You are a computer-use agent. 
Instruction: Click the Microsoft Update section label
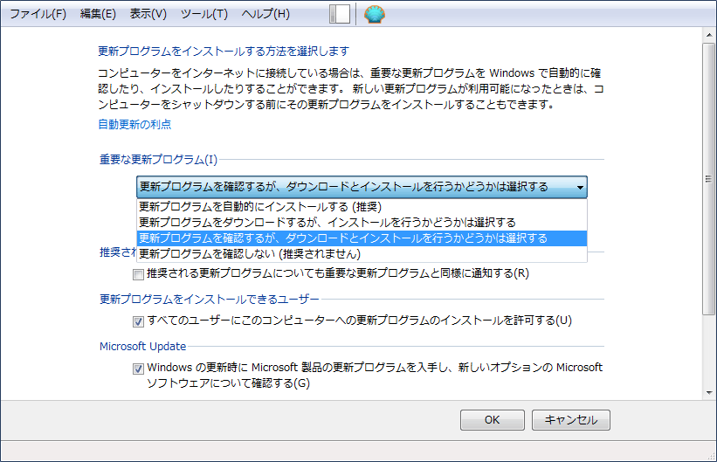142,346
